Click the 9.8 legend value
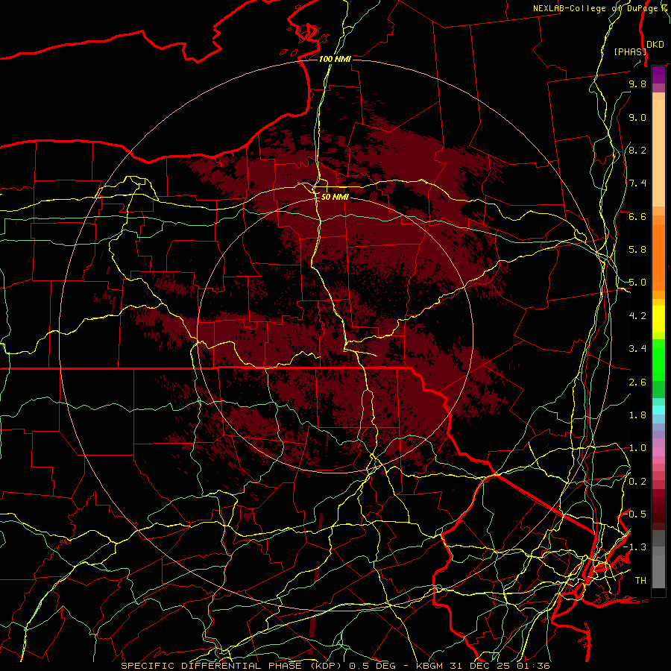The image size is (671, 671). coord(637,84)
